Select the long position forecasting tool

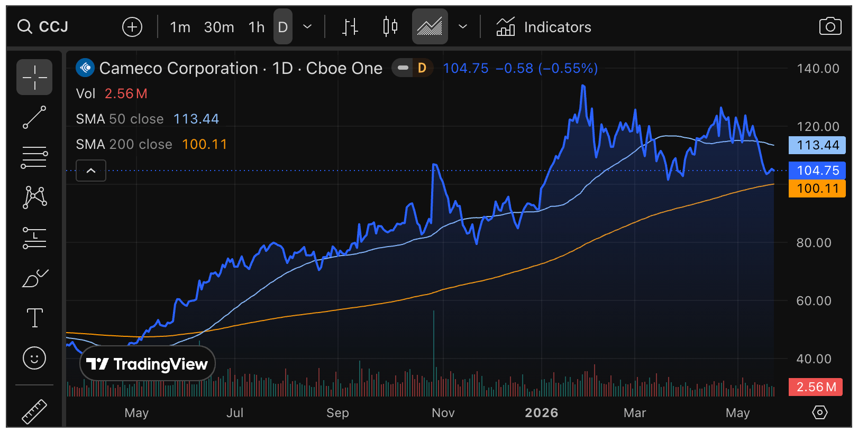tap(34, 238)
